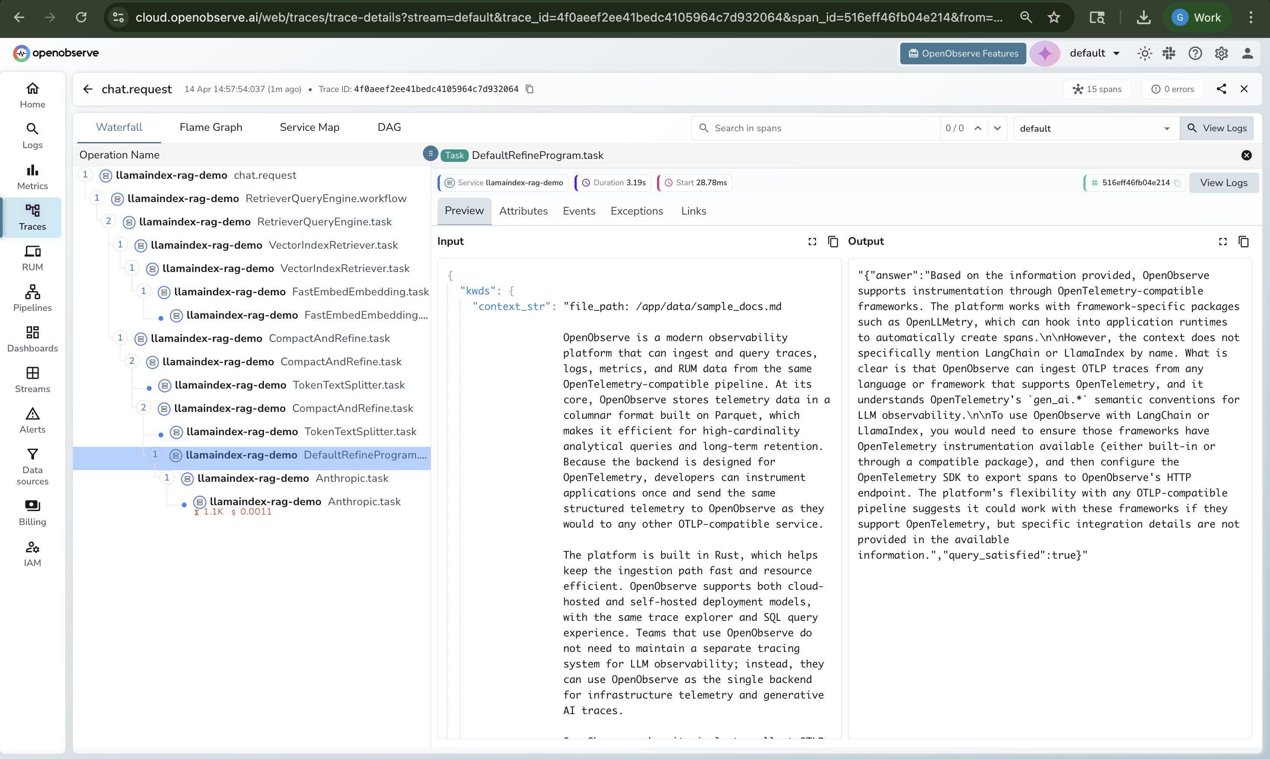Open OpenObserve Features
The width and height of the screenshot is (1270, 759).
[963, 53]
